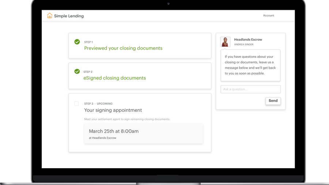The width and height of the screenshot is (329, 185).
Task: Open Previewed your closing documents
Action: point(123,48)
